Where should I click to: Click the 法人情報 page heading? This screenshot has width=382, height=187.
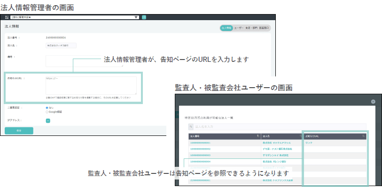pos(12,26)
